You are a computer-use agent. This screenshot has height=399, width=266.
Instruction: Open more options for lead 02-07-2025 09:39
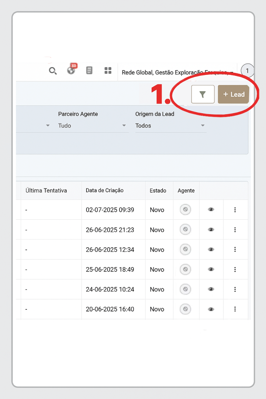(235, 210)
